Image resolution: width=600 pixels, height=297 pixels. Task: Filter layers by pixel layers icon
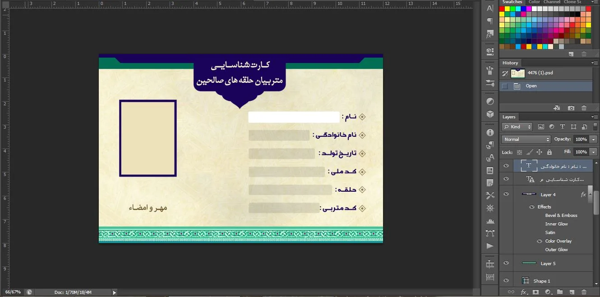541,127
